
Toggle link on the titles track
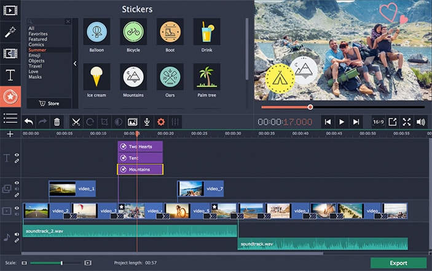pyautogui.click(x=17, y=161)
